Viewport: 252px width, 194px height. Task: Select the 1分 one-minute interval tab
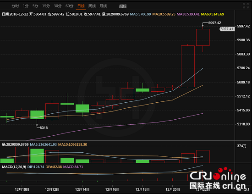(26, 6)
